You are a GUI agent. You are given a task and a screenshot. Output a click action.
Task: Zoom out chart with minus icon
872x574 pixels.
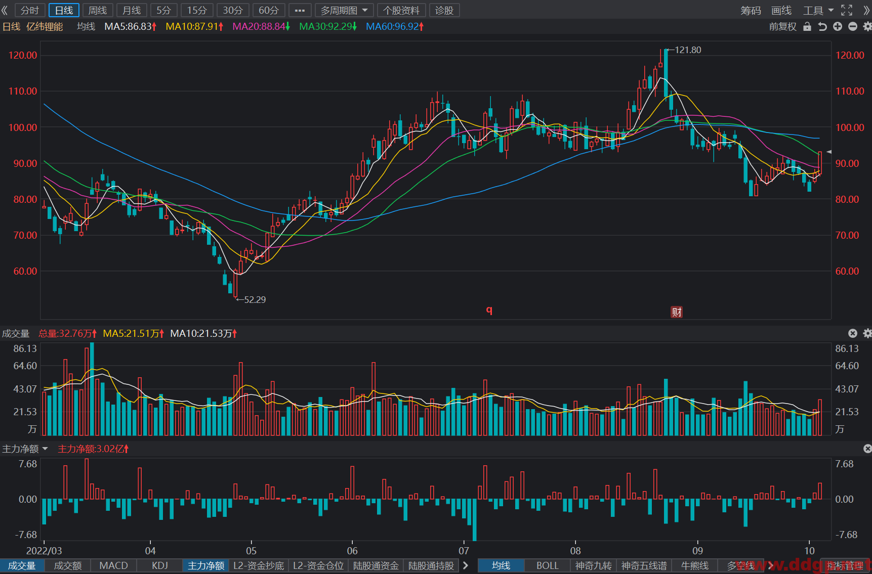coord(853,26)
